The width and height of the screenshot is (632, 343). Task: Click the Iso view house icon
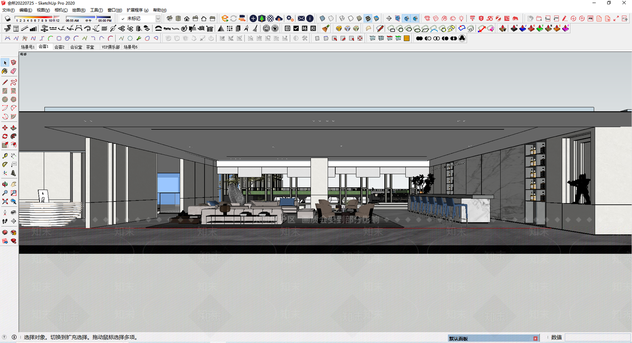tap(169, 19)
